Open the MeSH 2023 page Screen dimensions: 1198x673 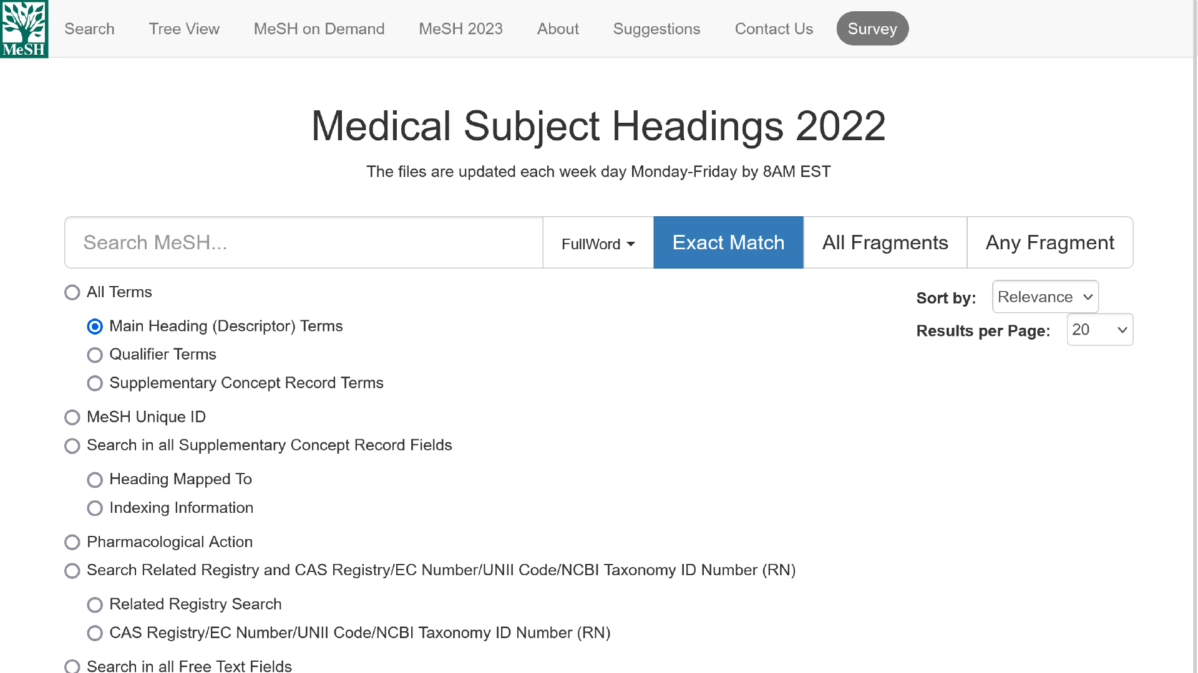click(x=460, y=29)
